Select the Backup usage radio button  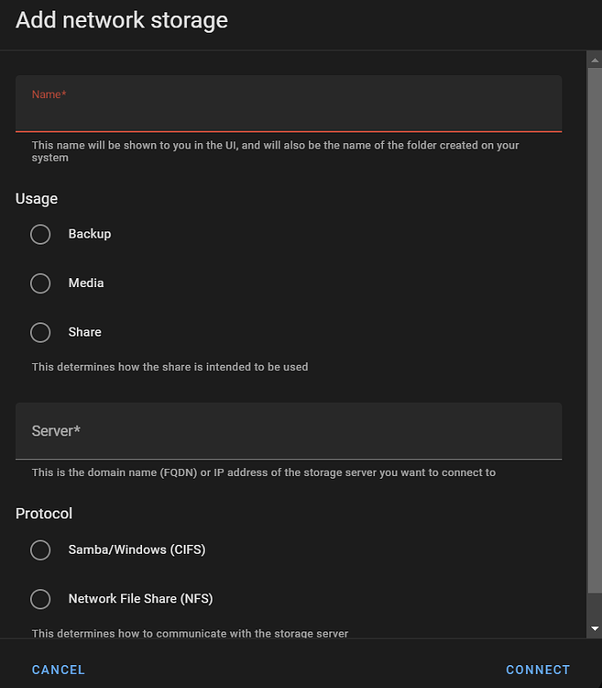(40, 234)
